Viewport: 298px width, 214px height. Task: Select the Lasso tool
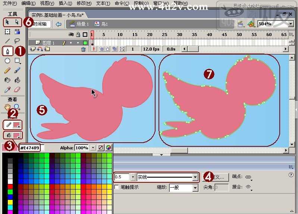17,41
